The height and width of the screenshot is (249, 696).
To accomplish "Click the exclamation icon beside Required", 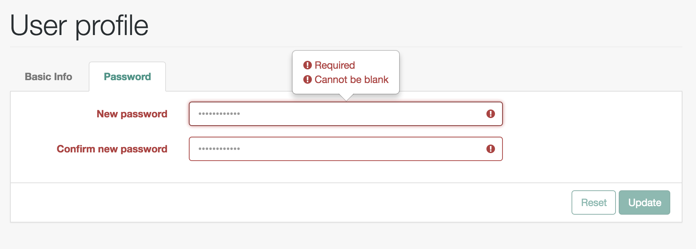I will tap(307, 65).
